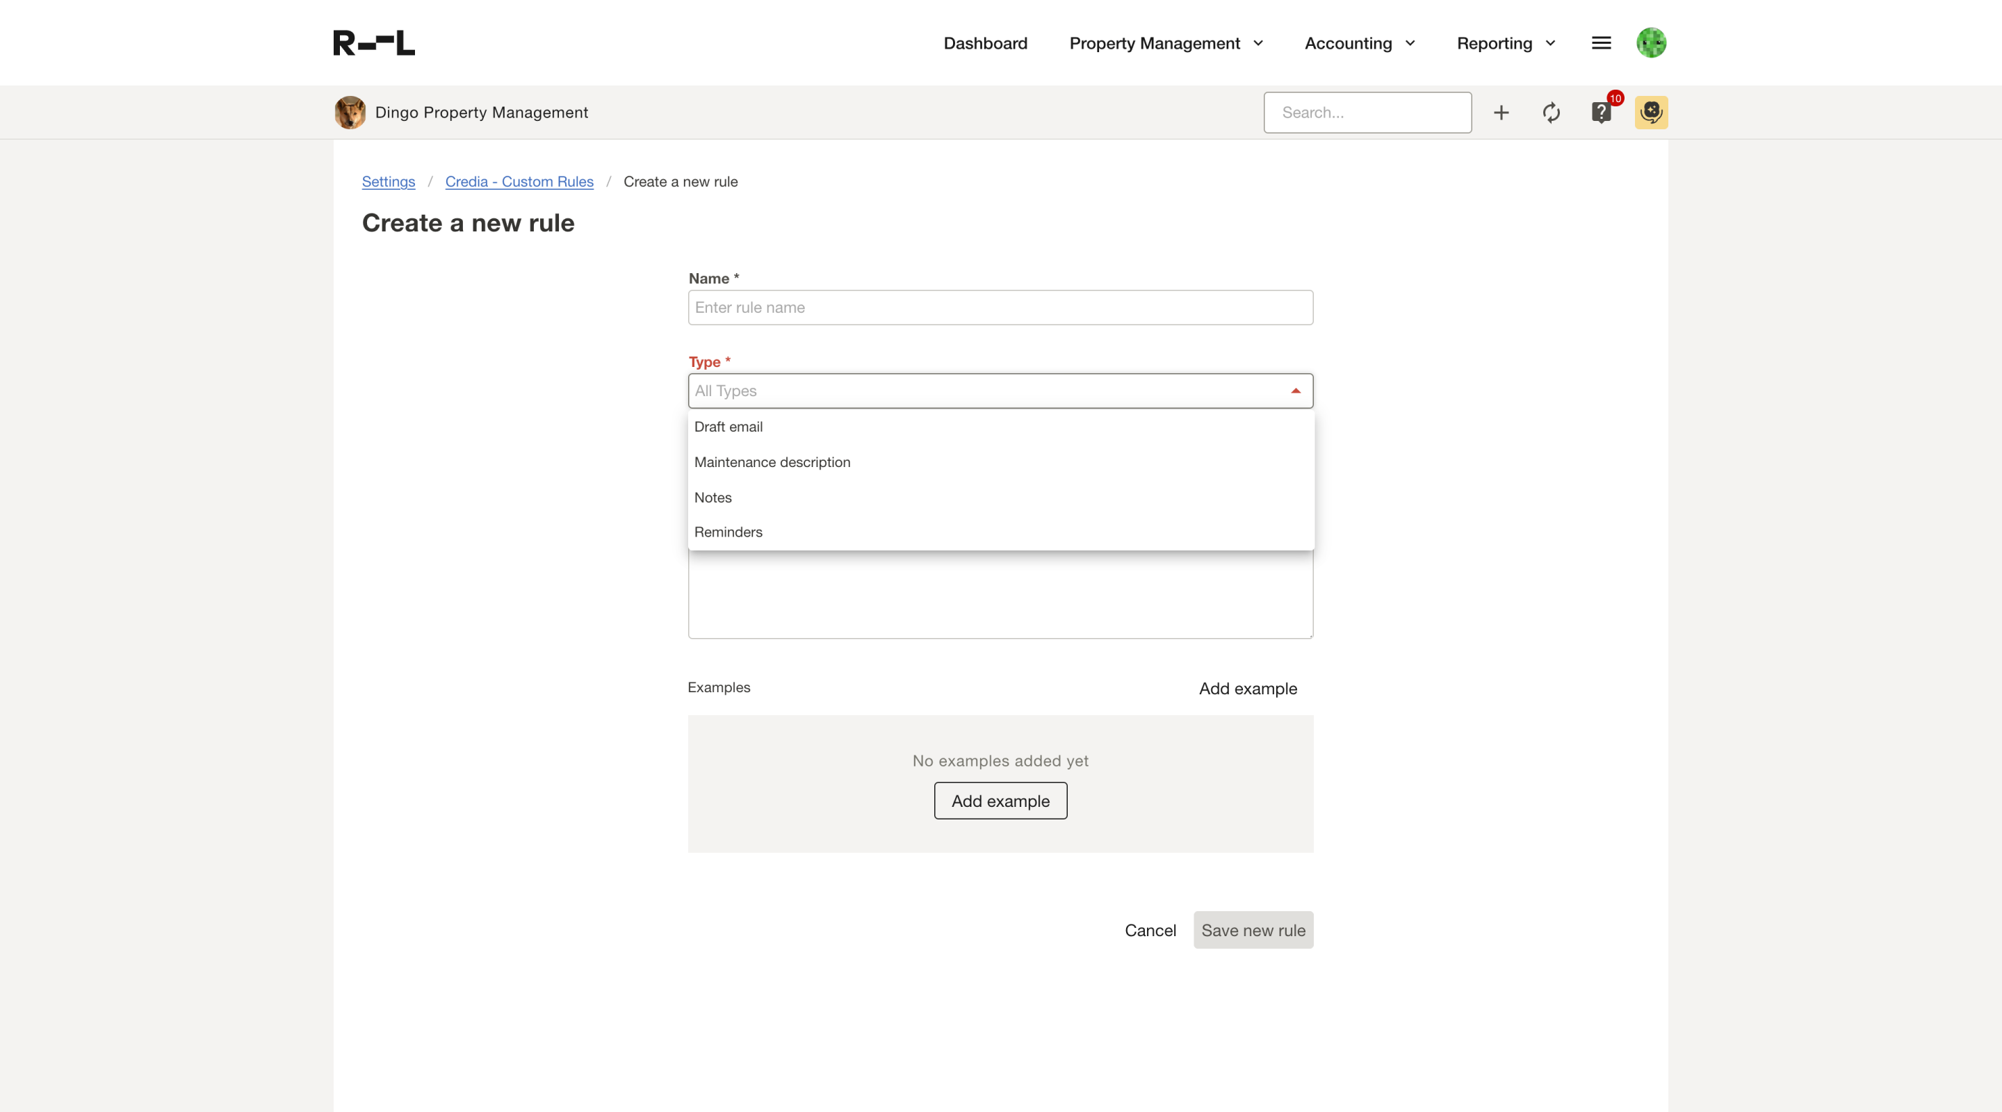2002x1112 pixels.
Task: Click the refresh sync icon
Action: (1550, 113)
